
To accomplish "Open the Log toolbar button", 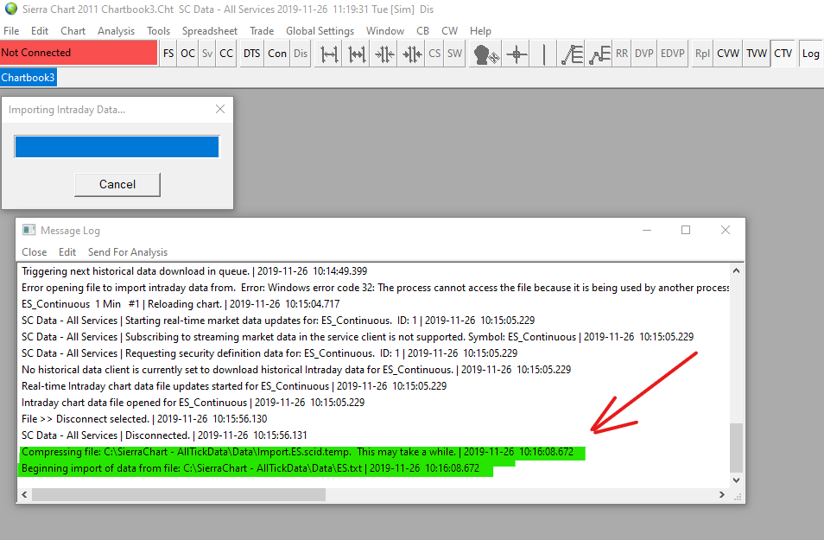I will coord(810,53).
